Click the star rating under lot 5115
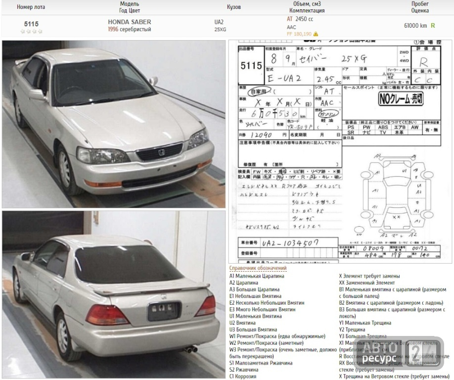Image resolution: width=454 pixels, height=380 pixels. [x=31, y=31]
